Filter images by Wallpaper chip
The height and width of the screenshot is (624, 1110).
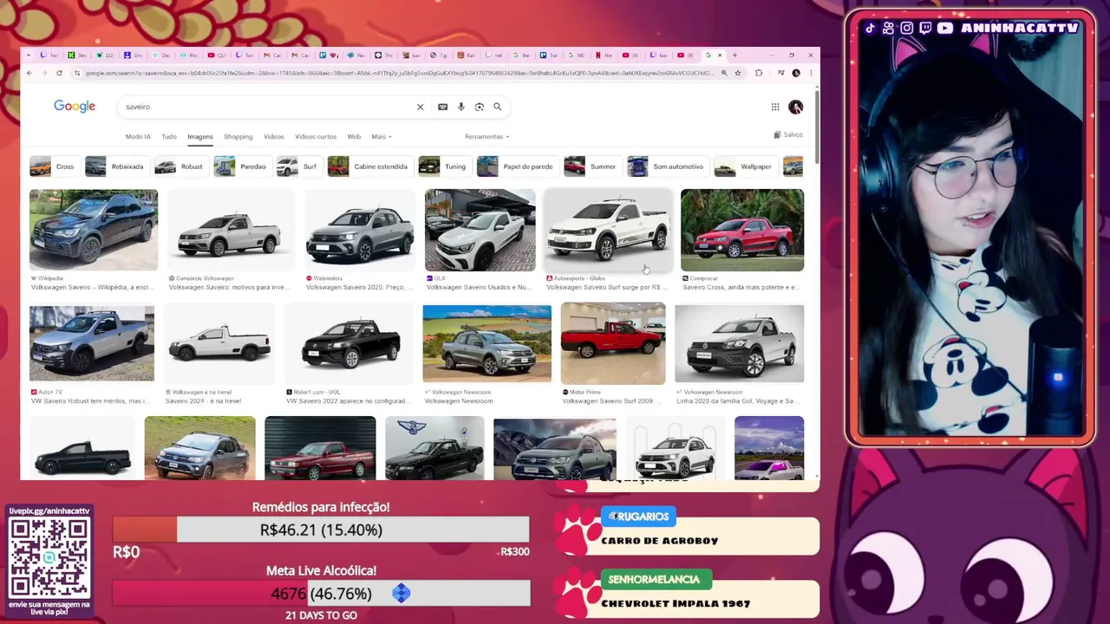745,166
